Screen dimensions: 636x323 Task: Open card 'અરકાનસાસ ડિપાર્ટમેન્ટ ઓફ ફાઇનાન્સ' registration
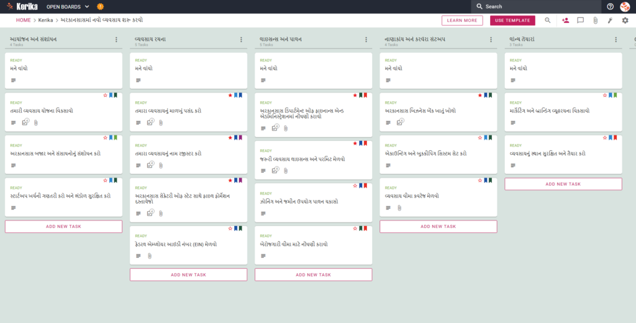click(x=314, y=115)
